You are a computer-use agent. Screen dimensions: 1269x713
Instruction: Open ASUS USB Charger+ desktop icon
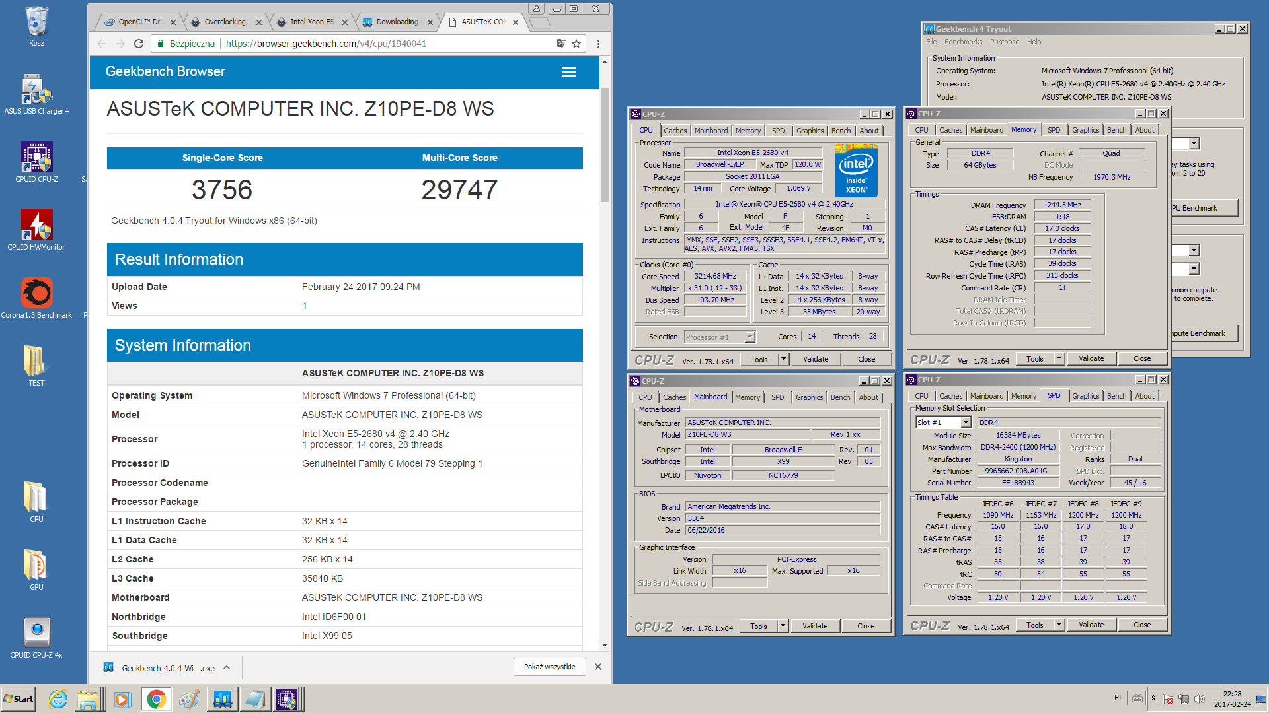click(x=36, y=94)
